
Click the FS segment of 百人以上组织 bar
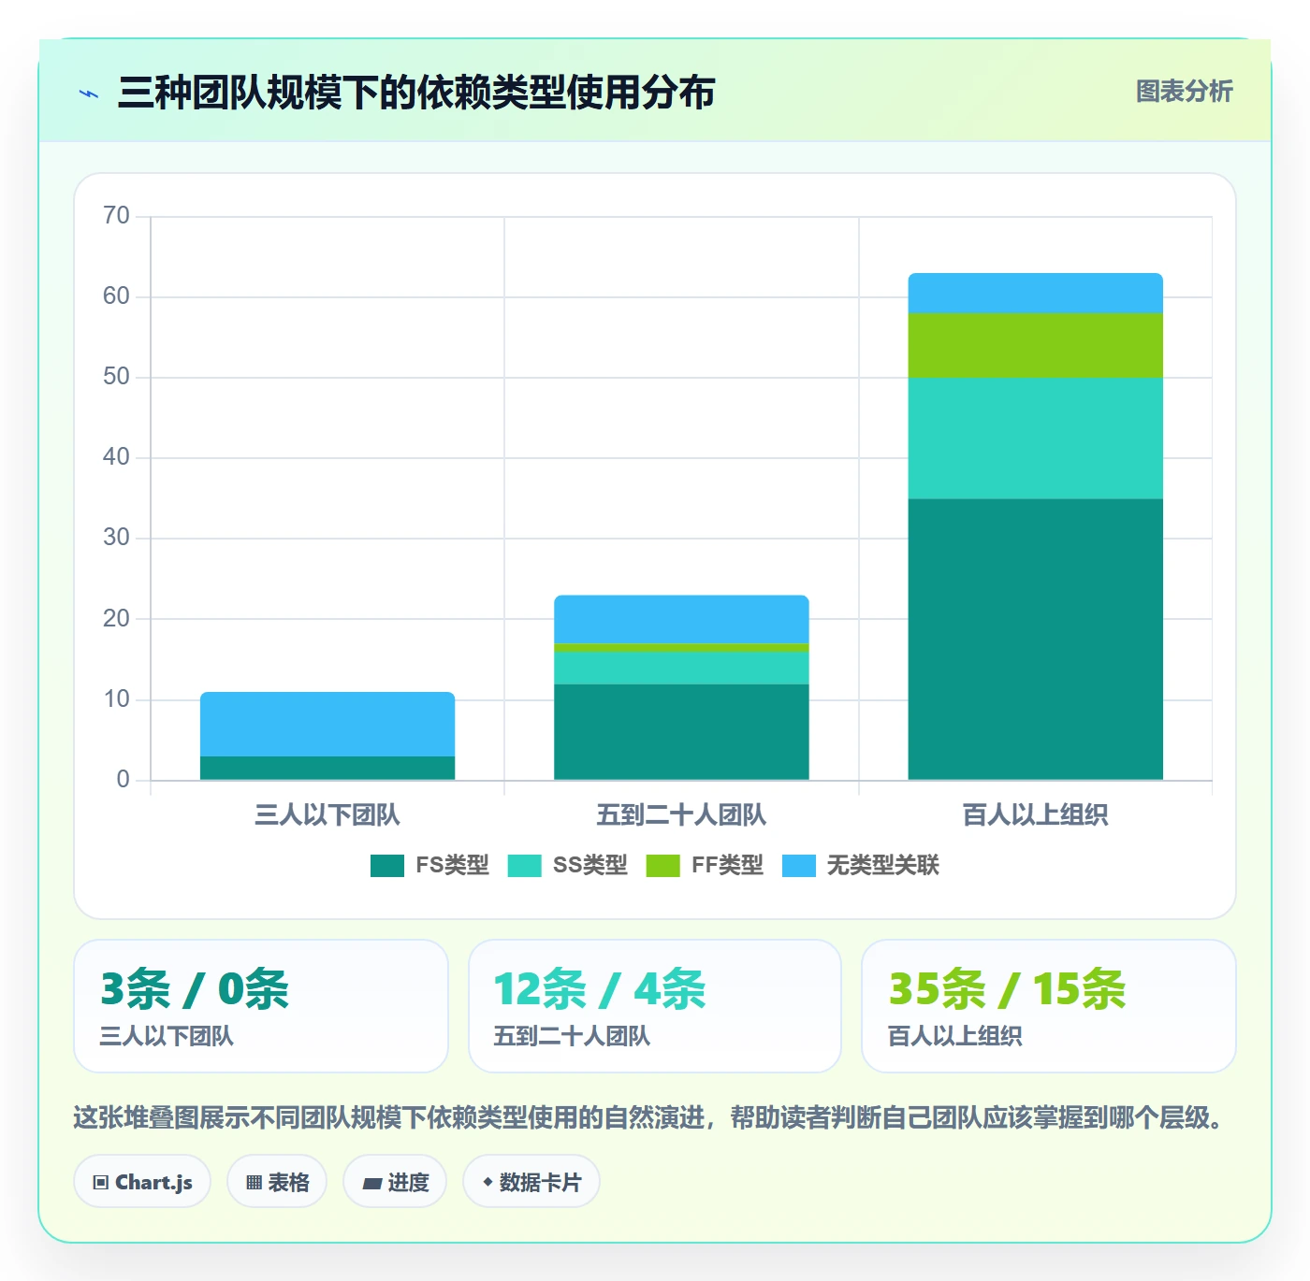click(1036, 640)
